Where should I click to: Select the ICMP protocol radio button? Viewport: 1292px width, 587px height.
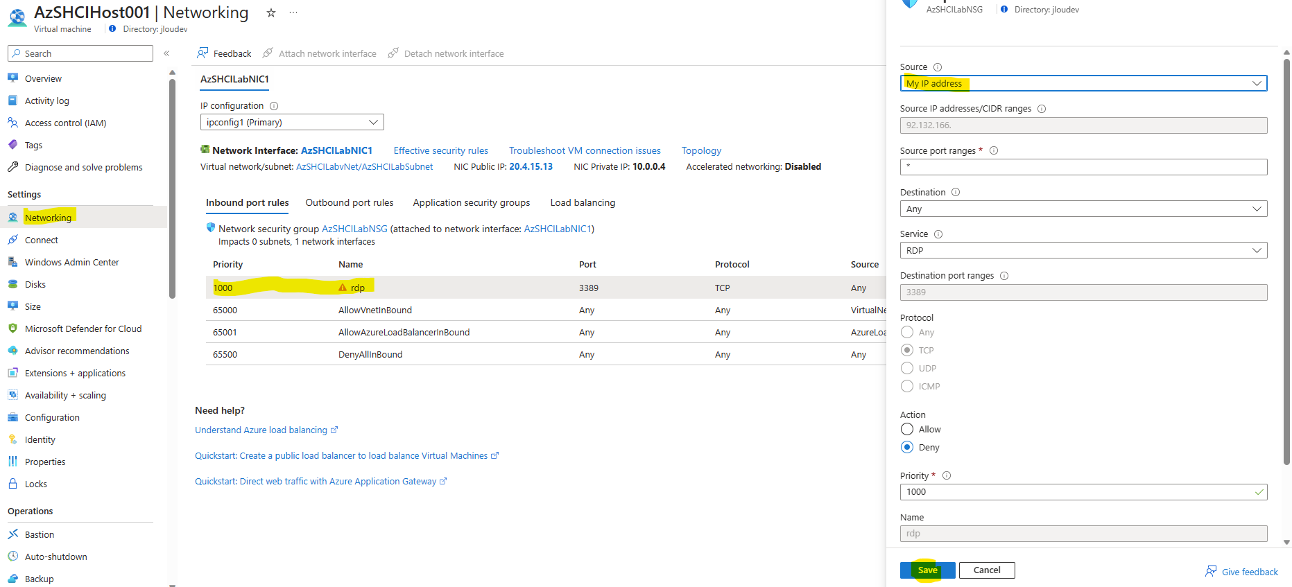click(x=907, y=386)
